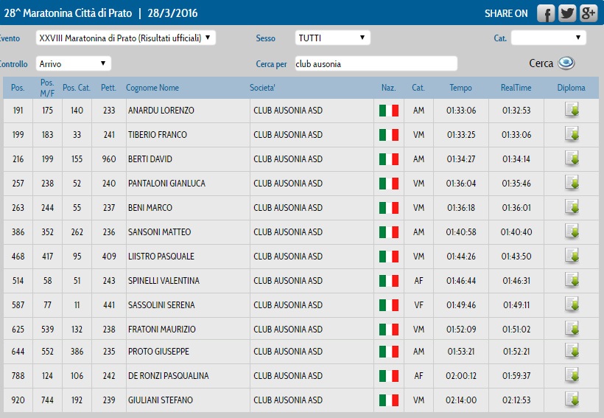Screen dimensions: 604x418
Task: Click time 01:33:06 in Tempo column
Action: coord(461,111)
